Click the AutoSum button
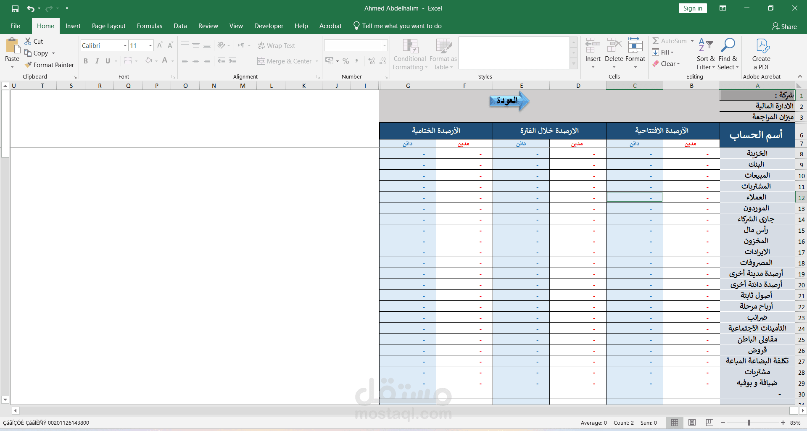This screenshot has height=431, width=807. pos(670,41)
